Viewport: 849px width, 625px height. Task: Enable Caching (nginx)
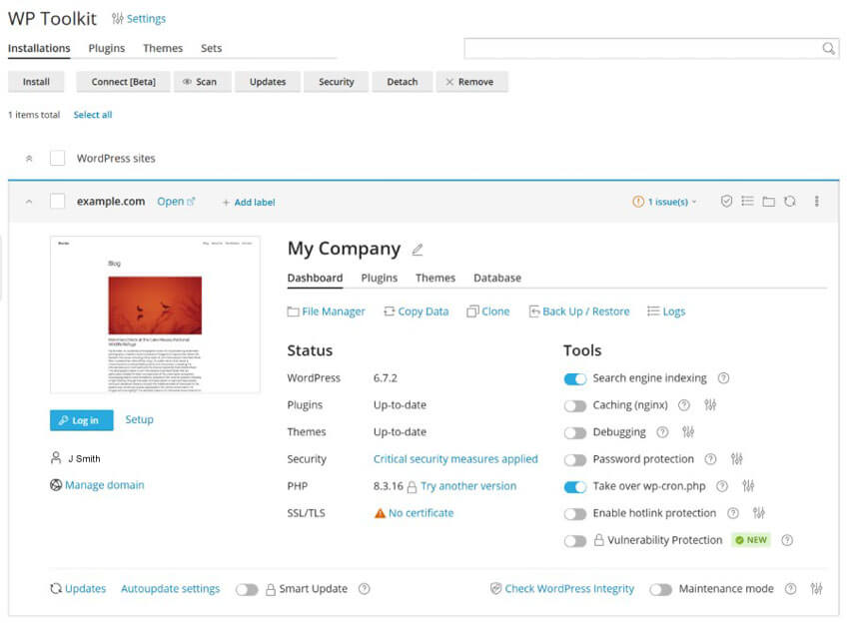576,404
